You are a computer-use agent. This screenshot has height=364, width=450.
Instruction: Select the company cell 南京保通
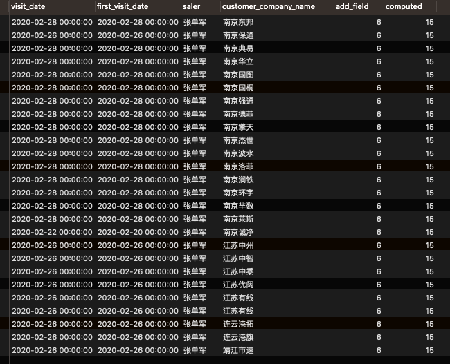tap(238, 35)
